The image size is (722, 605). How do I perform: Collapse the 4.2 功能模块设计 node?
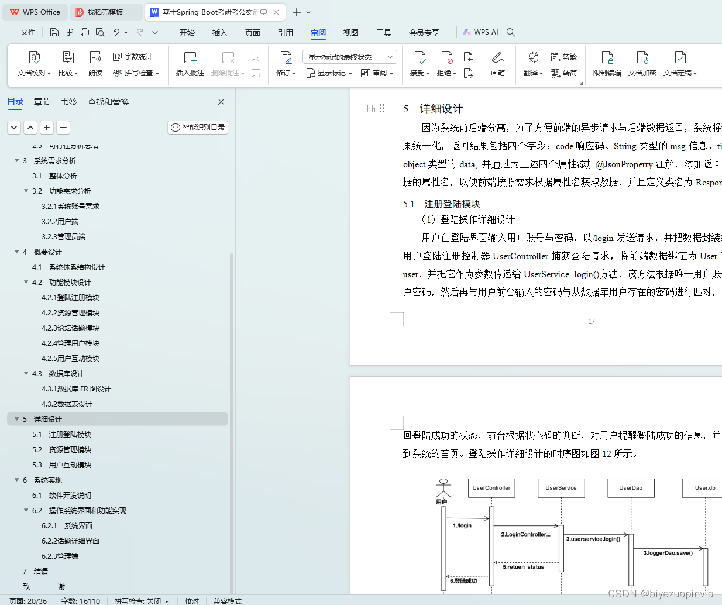pos(26,282)
